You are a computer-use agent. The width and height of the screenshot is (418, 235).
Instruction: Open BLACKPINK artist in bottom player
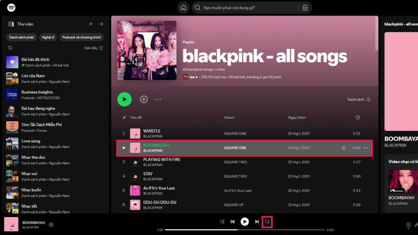tap(31, 228)
